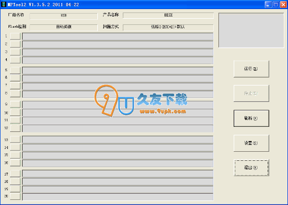Click port 7 slot button
Viewport: 288px width, 205px height.
tap(15, 86)
